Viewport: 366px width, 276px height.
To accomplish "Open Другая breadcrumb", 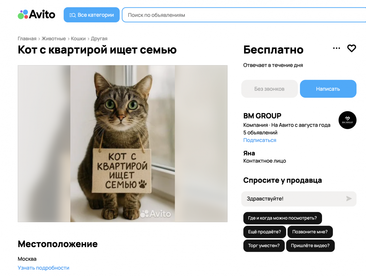I will point(99,39).
